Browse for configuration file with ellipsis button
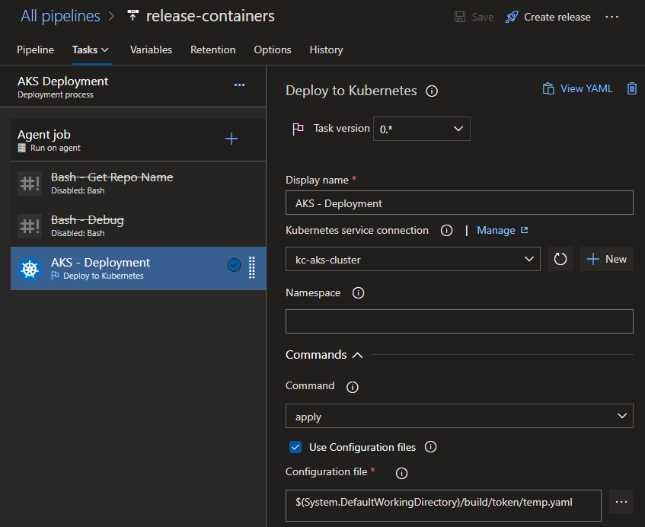This screenshot has width=645, height=527. tap(621, 502)
